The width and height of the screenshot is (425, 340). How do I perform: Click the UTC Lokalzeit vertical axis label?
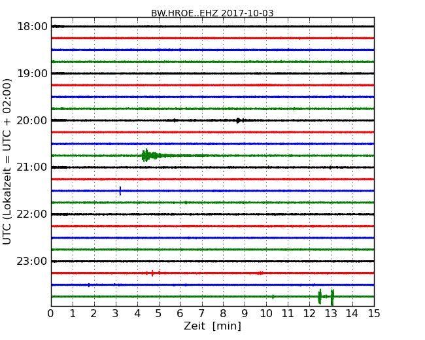click(x=7, y=161)
